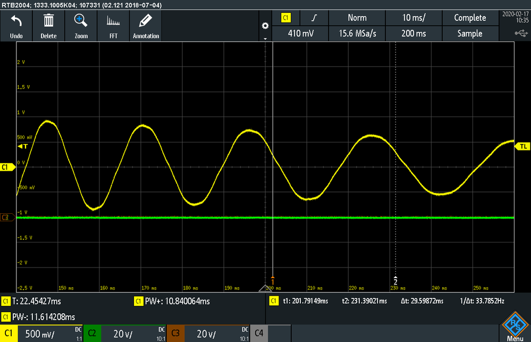The image size is (531, 342).
Task: Open the toolbar settings gear
Action: coord(265,26)
